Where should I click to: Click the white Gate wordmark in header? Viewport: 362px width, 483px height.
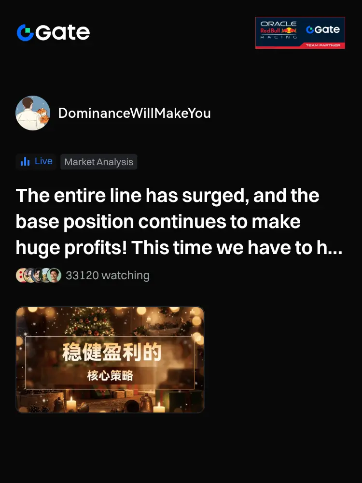click(63, 32)
